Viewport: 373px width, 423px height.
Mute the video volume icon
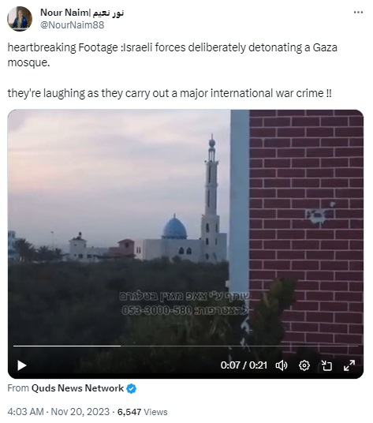tap(282, 365)
